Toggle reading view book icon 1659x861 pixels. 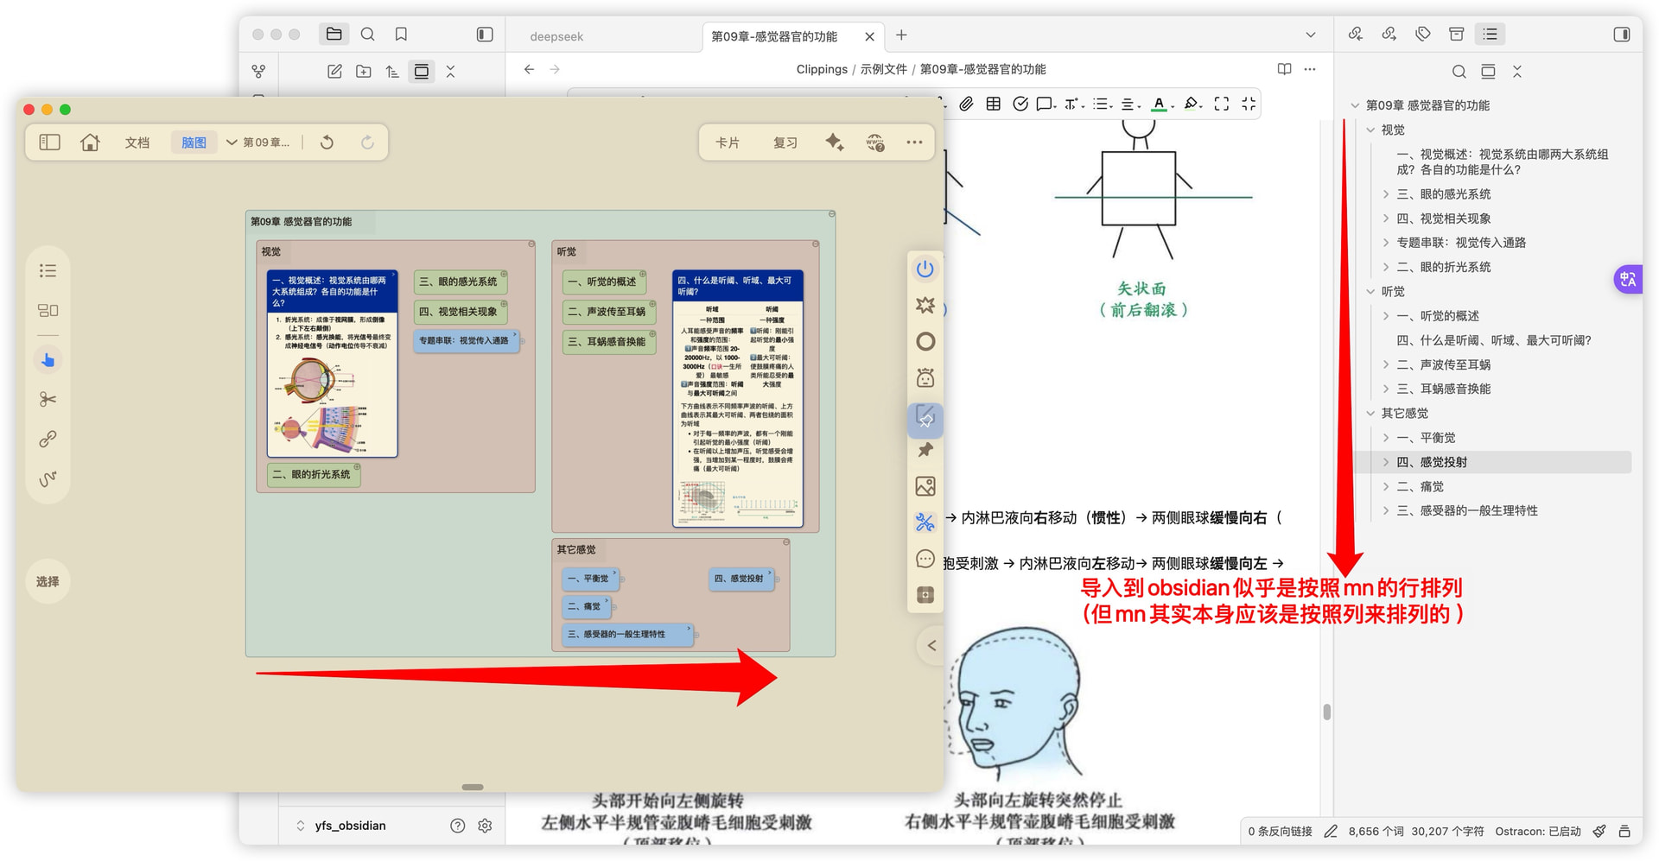[x=1284, y=69]
